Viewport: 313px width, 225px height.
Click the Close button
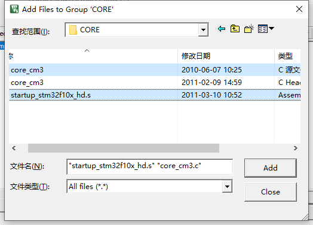coord(271,192)
